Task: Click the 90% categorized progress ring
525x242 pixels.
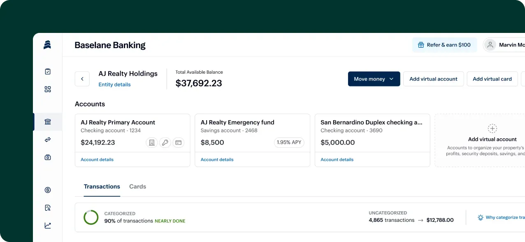Action: (x=91, y=217)
